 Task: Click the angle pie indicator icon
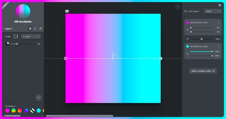(x=7, y=44)
